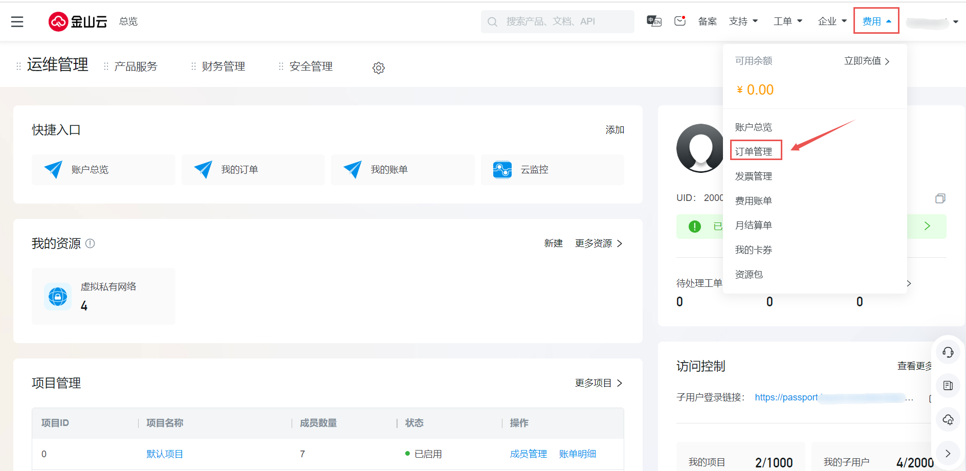Open the hamburger navigation menu
The height and width of the screenshot is (471, 966).
pyautogui.click(x=17, y=21)
